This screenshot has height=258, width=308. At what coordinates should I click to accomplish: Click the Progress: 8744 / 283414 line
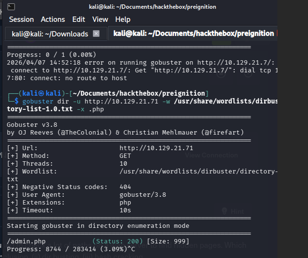coord(71,249)
